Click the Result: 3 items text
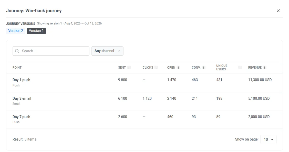 tap(24, 139)
